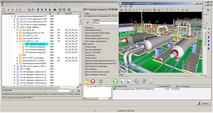The image size is (213, 113).
Task: Select the БРЕ folder in tree
Action: coord(24,55)
